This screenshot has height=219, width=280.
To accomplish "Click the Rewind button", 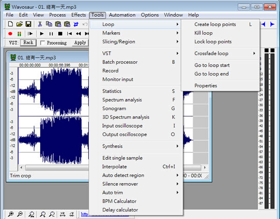I will pyautogui.click(x=78, y=34).
